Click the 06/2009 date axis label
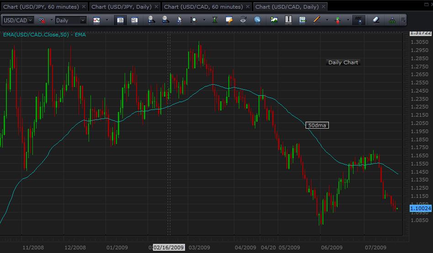 click(x=332, y=248)
